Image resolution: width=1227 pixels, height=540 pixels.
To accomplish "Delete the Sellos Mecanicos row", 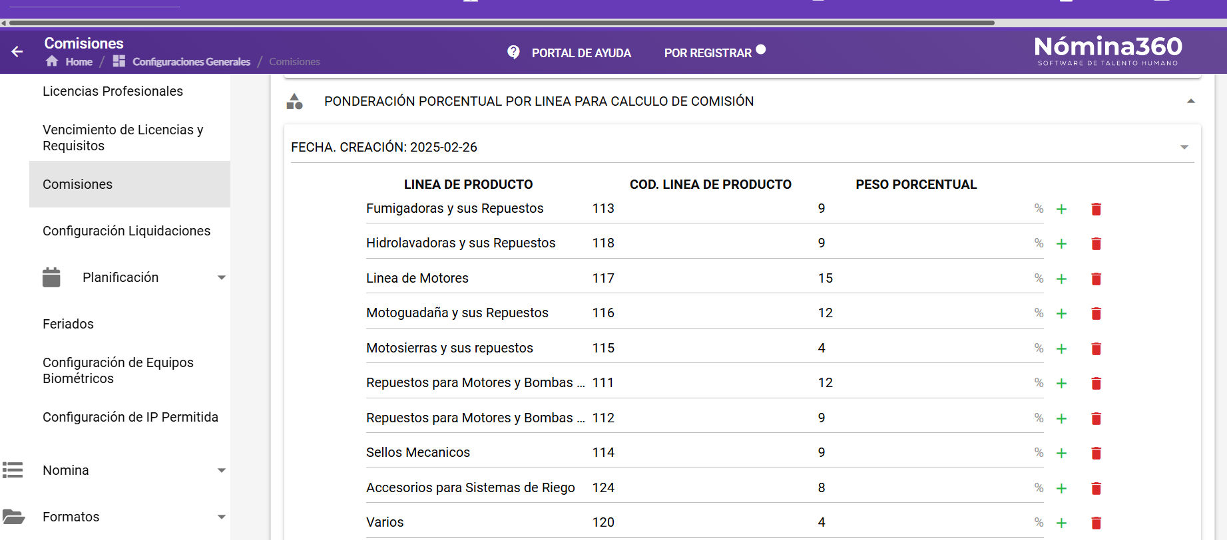I will [1096, 453].
